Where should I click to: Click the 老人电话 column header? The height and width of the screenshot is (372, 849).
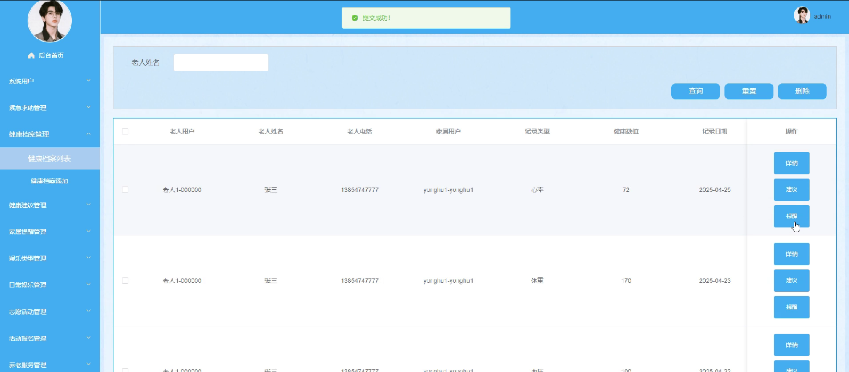(360, 131)
